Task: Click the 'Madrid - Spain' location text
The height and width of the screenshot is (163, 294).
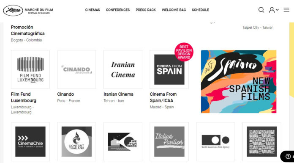Action: point(162,107)
